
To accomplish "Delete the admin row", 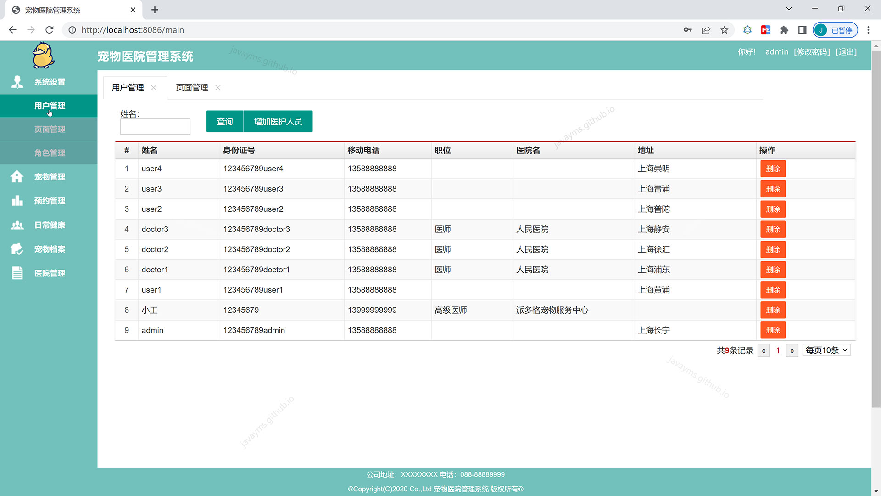I will coord(773,331).
